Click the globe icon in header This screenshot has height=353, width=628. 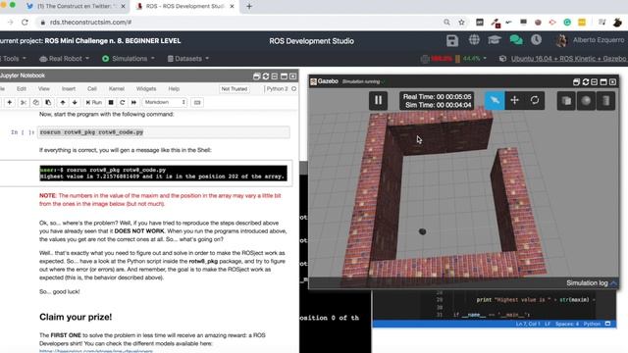point(474,39)
